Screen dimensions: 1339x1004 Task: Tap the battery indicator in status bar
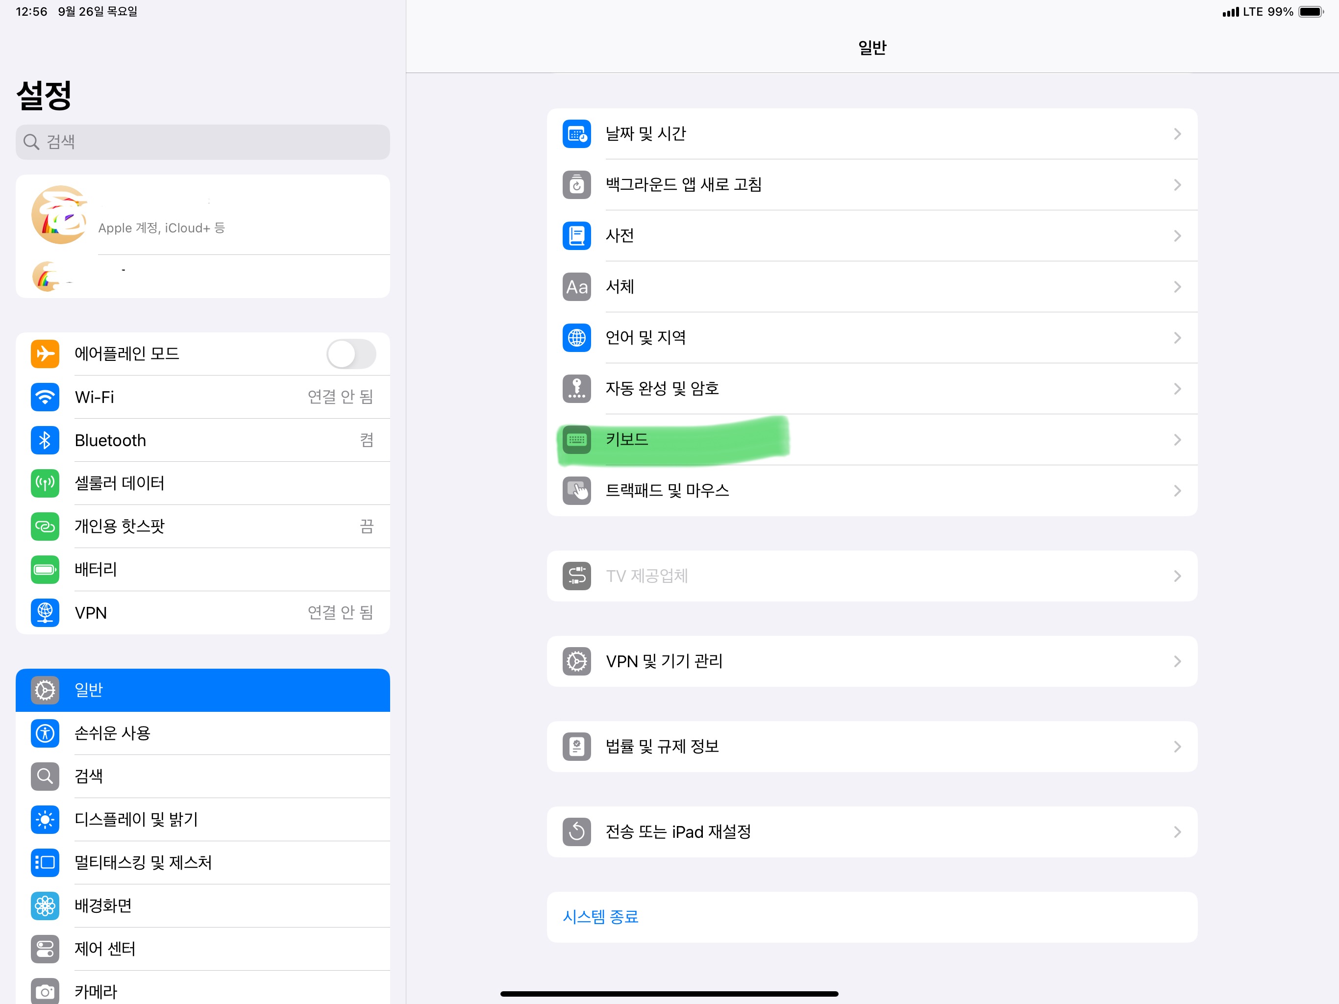(x=1311, y=11)
